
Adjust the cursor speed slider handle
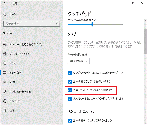92,24
